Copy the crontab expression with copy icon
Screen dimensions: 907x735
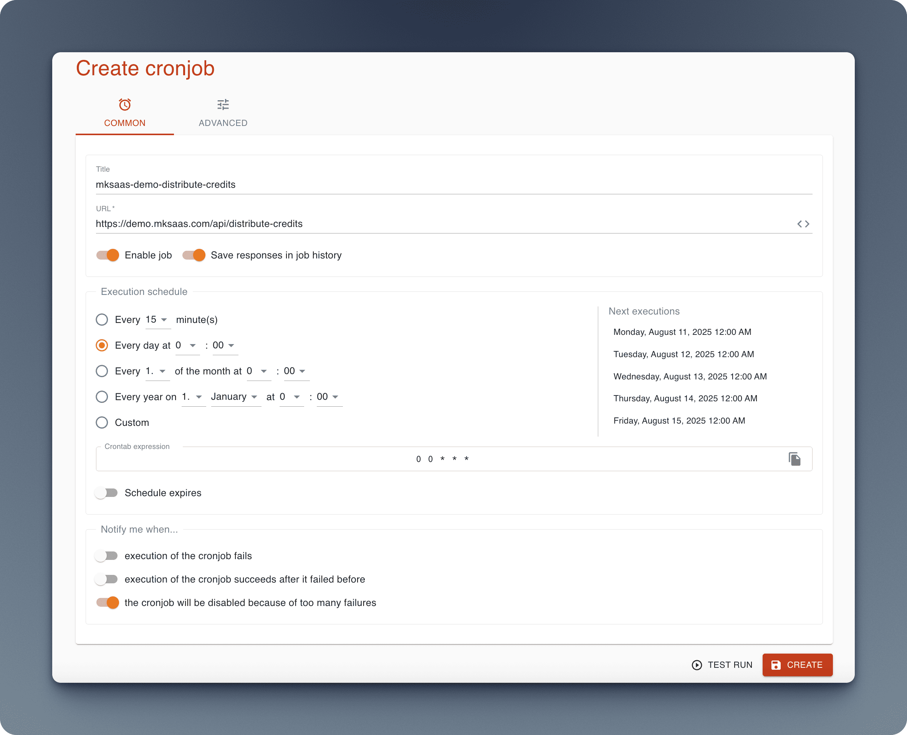[x=794, y=459]
